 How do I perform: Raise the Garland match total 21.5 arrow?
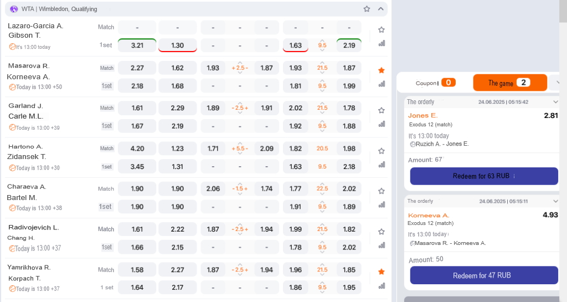tap(322, 103)
